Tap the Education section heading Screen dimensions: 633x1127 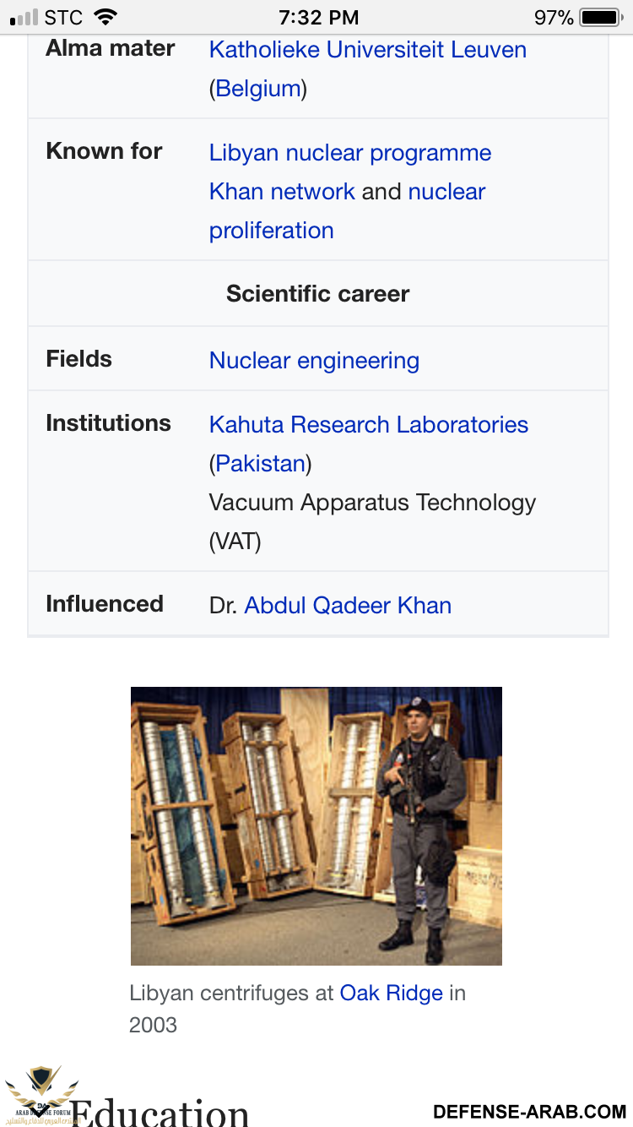160,1112
